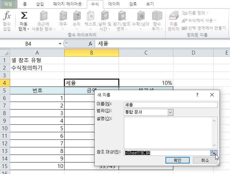Open the 논리 functions book icon
This screenshot has height=174, width=230.
pos(77,15)
